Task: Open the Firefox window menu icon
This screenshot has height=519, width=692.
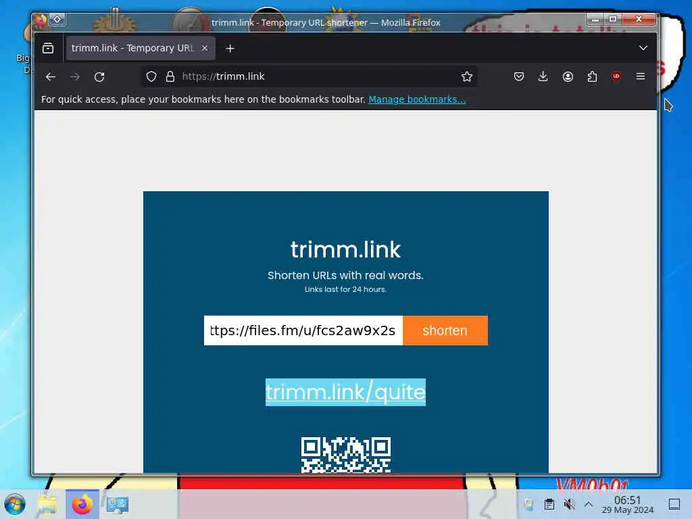Action: pos(41,20)
